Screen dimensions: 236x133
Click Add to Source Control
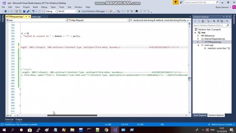(x=222, y=125)
